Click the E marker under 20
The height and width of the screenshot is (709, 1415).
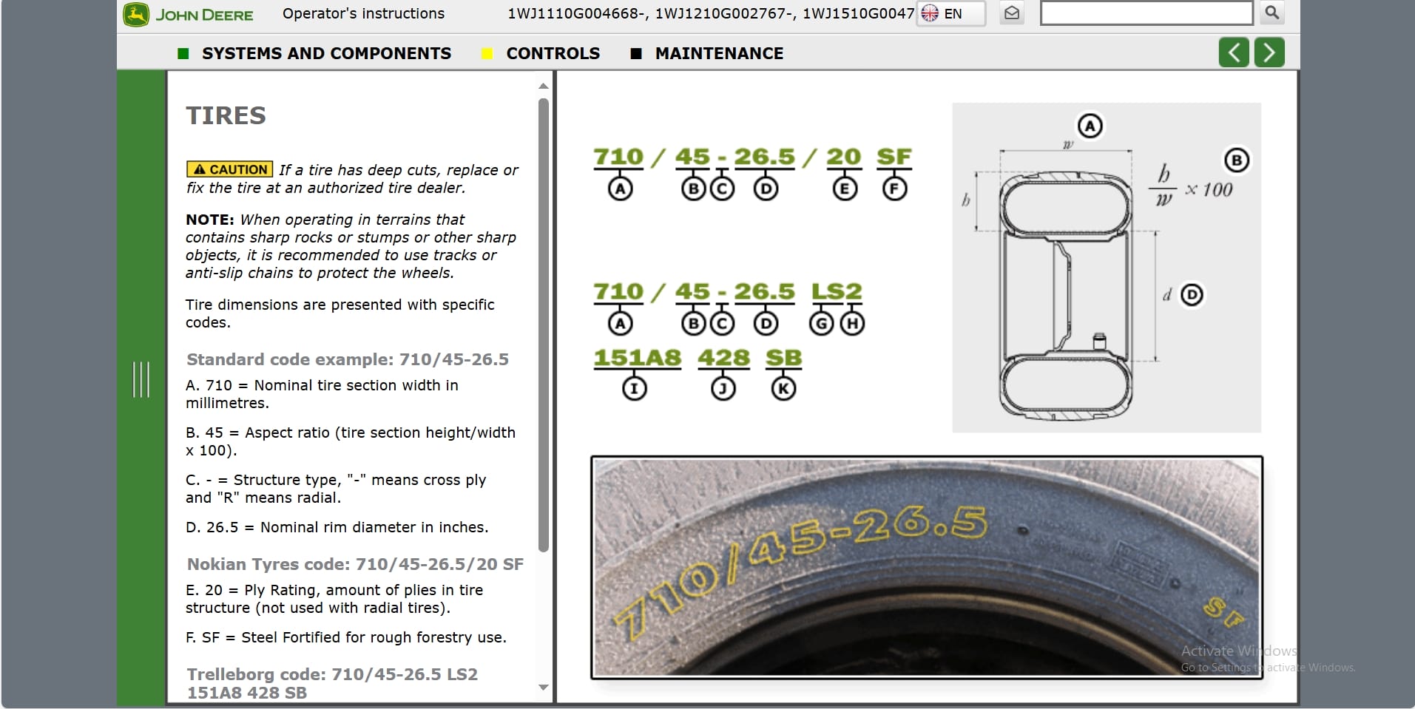pyautogui.click(x=844, y=189)
